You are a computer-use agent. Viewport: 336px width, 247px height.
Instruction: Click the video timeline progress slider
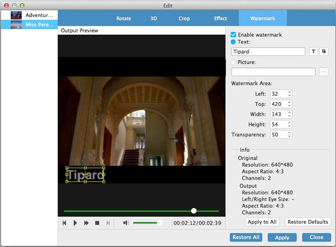pyautogui.click(x=141, y=211)
